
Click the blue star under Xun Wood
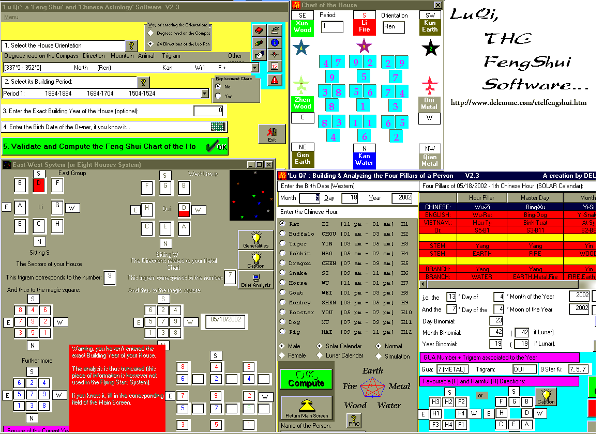pos(301,48)
